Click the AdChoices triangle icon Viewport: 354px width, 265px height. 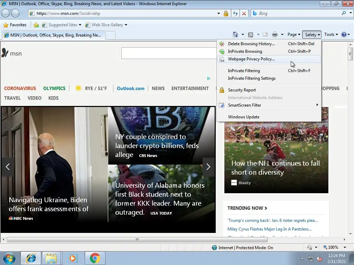tap(209, 78)
